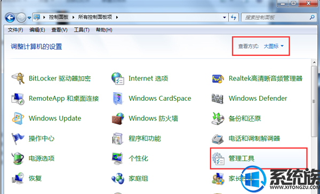Open the Administrative Tools gear icon
Viewport: 320px width, 194px height.
click(x=218, y=158)
